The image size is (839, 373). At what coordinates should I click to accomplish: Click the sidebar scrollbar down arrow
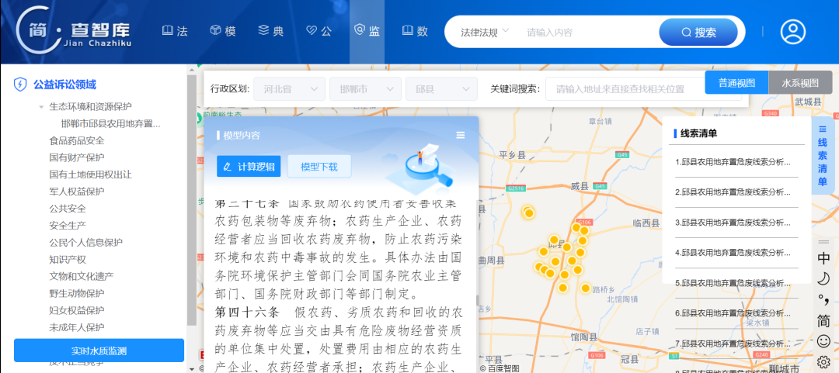coord(192,368)
